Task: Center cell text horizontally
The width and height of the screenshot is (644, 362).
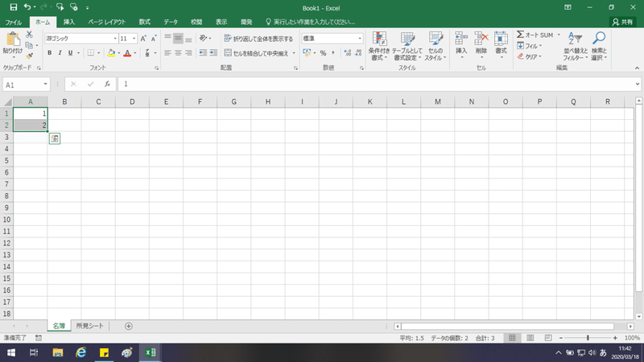Action: (x=178, y=53)
